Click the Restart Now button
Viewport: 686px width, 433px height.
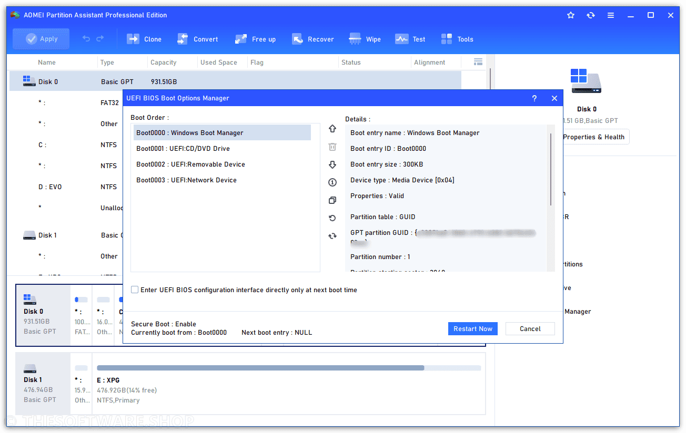[473, 329]
